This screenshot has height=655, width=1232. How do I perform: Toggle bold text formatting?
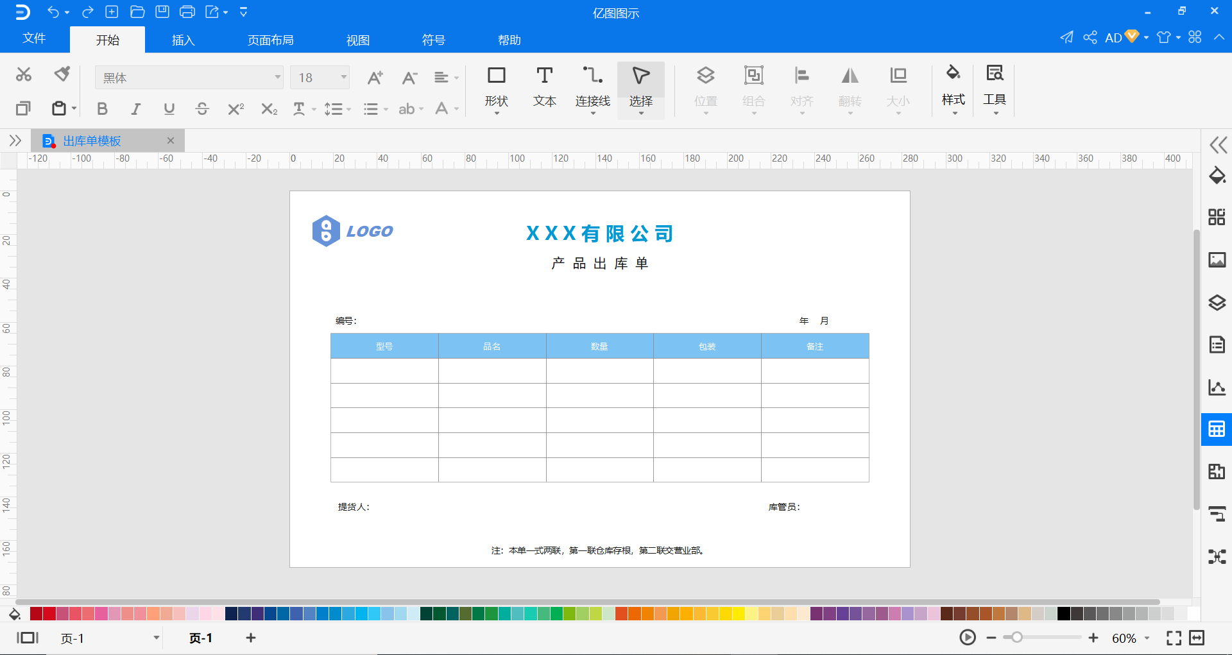(x=102, y=109)
